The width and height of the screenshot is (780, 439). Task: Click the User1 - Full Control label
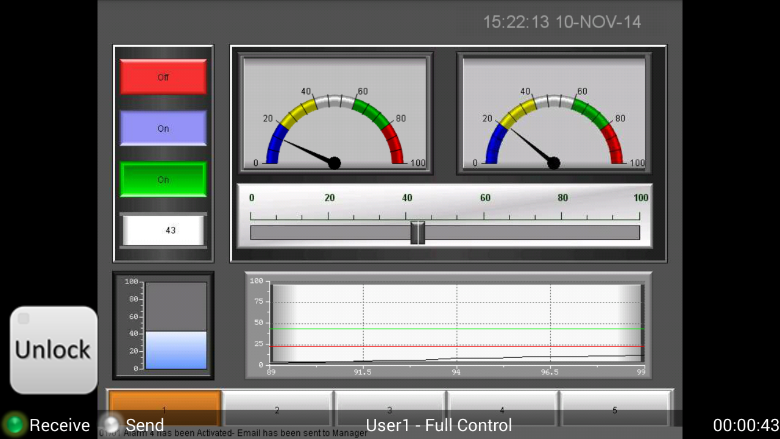click(x=439, y=425)
